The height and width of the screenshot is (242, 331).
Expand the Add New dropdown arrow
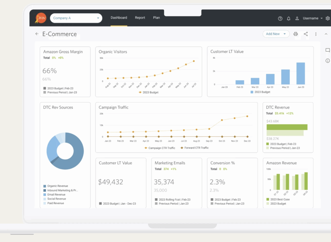tap(284, 34)
